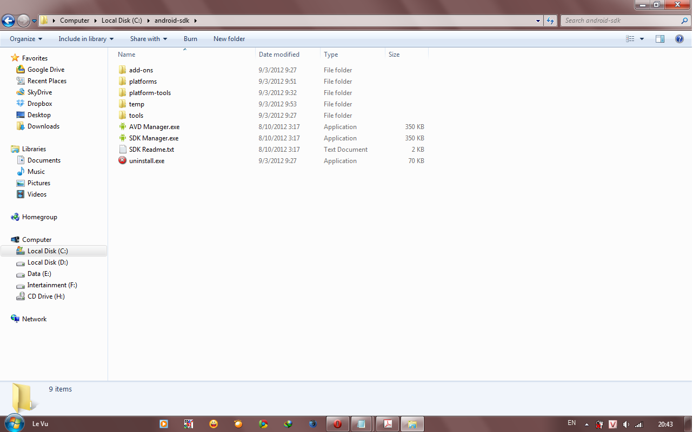Screen dimensions: 693x432
Task: Open Downloads in Favorites
Action: [43, 126]
